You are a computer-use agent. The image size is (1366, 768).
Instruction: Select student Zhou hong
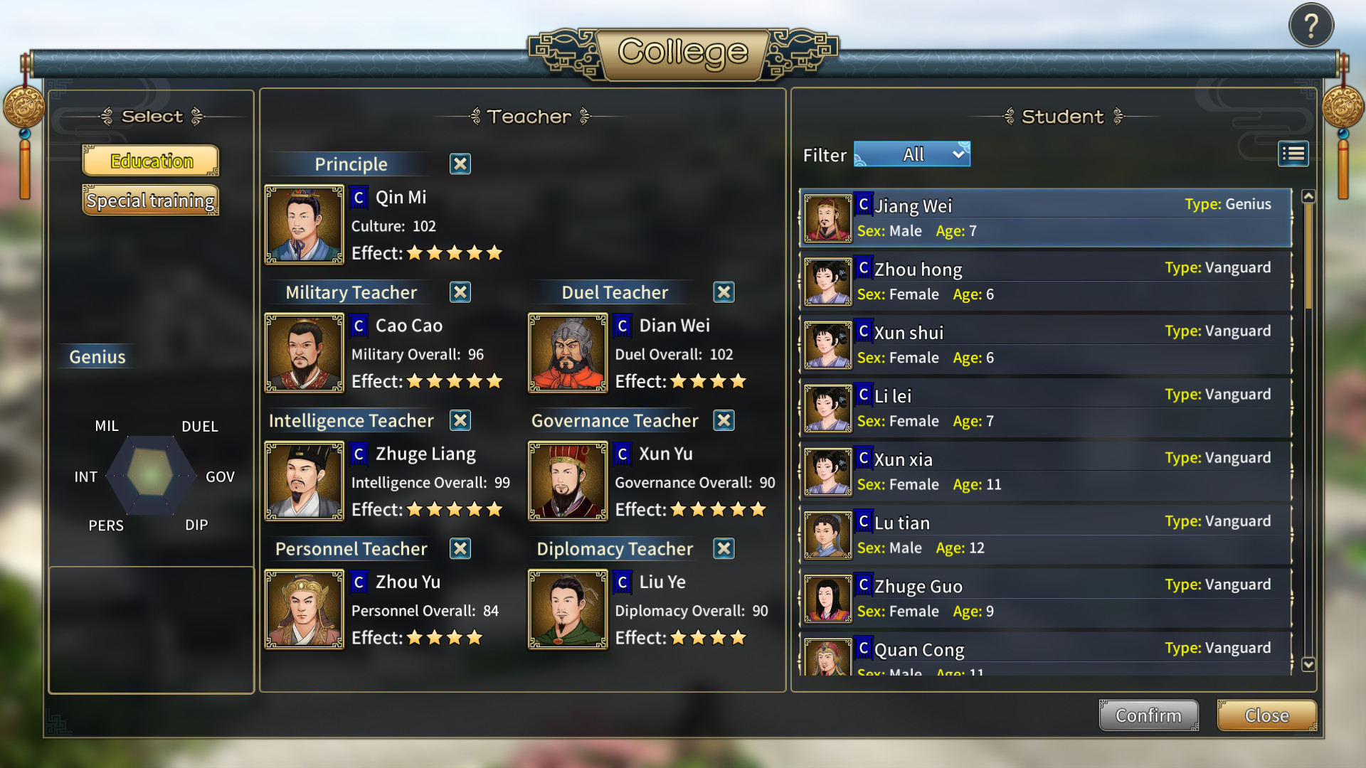pyautogui.click(x=1045, y=282)
